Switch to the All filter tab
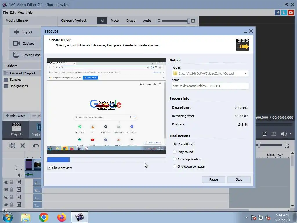This screenshot has width=297, height=223. coord(102,21)
